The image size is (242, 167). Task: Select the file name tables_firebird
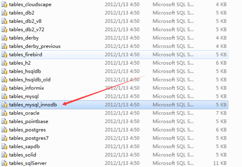point(26,54)
